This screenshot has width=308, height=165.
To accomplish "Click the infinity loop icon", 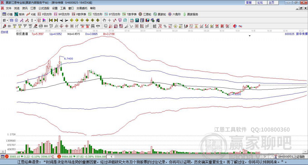I will 240,26.
